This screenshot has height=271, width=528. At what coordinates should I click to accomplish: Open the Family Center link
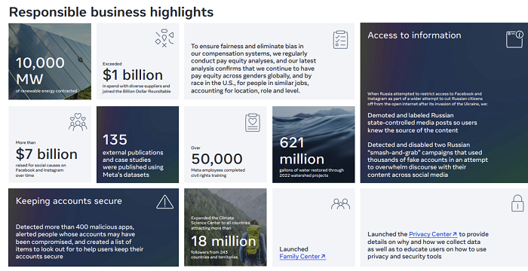[x=302, y=257]
